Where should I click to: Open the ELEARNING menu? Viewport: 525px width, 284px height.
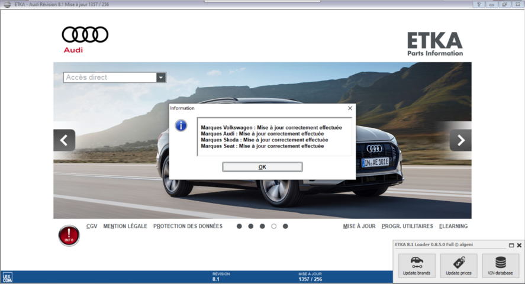click(453, 227)
